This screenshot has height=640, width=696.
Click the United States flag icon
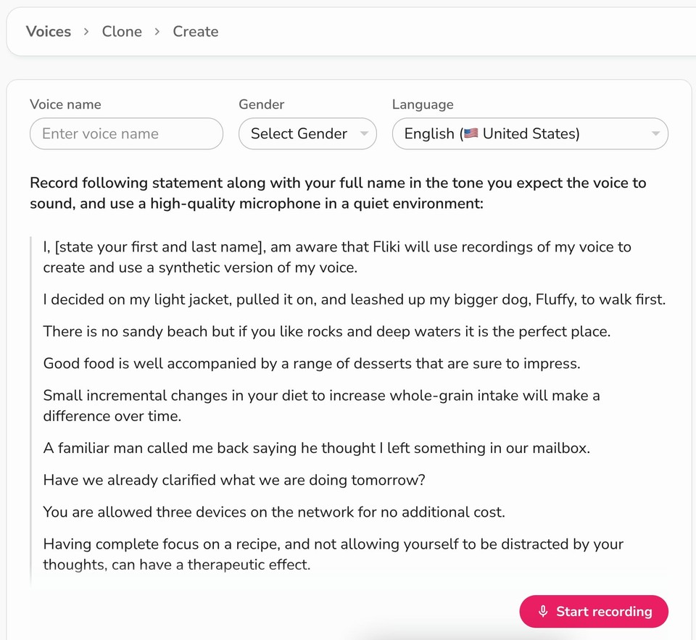pos(471,133)
